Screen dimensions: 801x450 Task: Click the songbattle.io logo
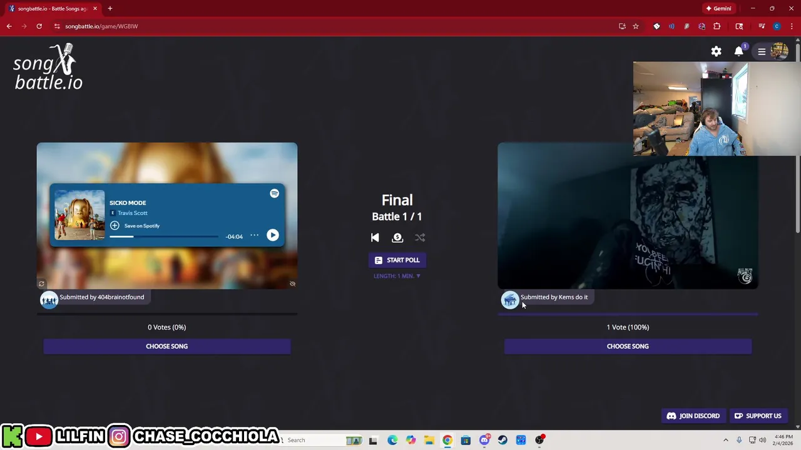click(48, 67)
